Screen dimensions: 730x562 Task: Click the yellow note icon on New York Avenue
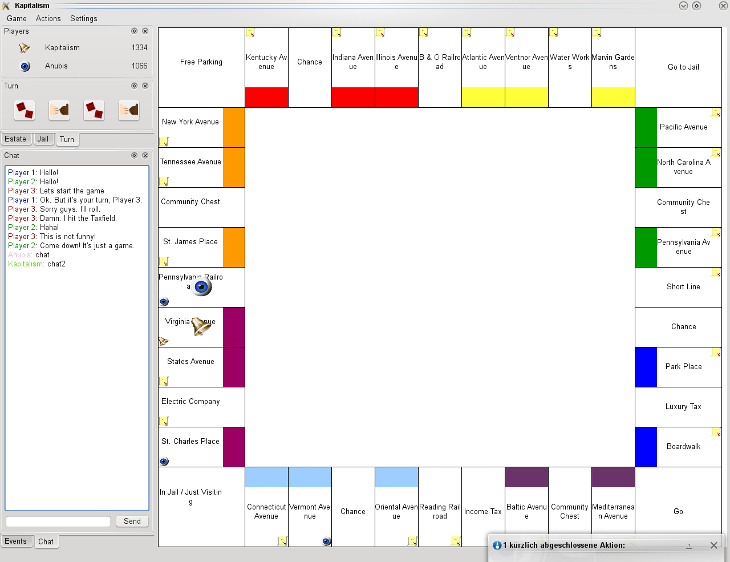tap(164, 141)
